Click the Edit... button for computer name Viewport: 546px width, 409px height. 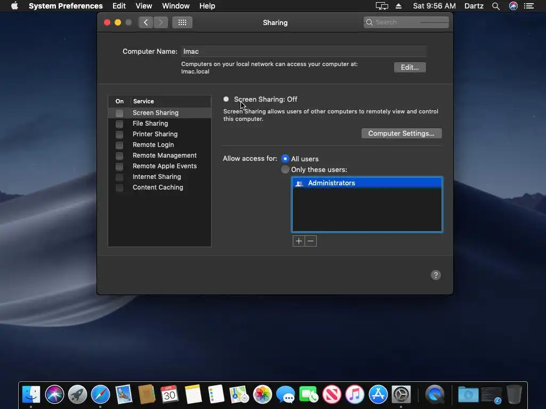(x=410, y=68)
